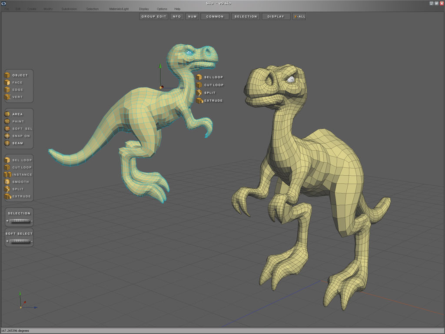Toggle the COMMON button group
Screen dimensions: 445x334
point(215,17)
